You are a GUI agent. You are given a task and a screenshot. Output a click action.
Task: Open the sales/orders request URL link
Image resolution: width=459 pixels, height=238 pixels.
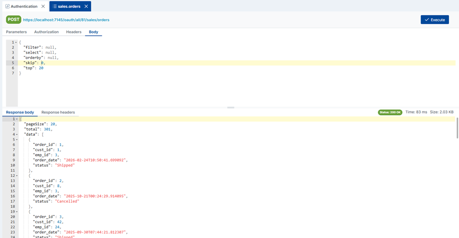pos(65,20)
